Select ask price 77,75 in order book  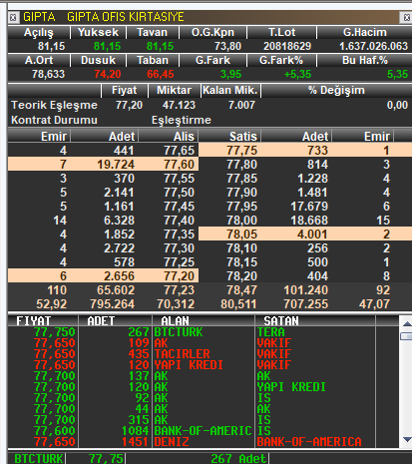(242, 151)
